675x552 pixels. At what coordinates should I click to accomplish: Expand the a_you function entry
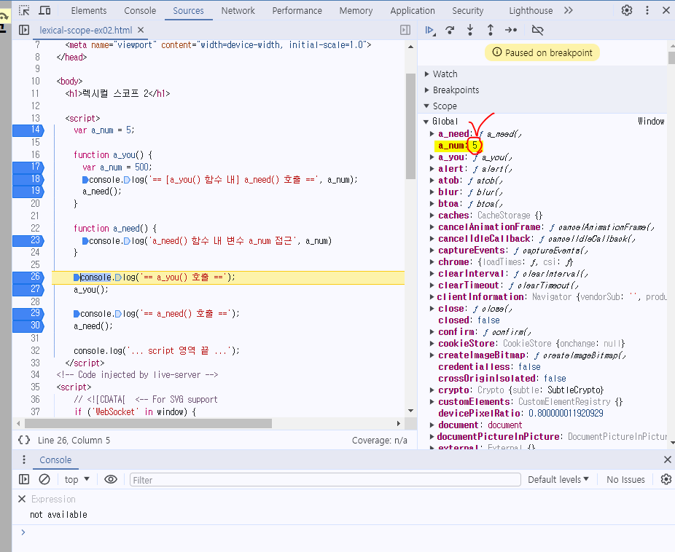[x=432, y=157]
